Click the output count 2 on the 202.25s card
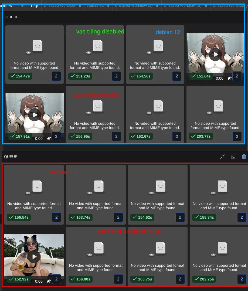The image size is (248, 291). tap(242, 279)
